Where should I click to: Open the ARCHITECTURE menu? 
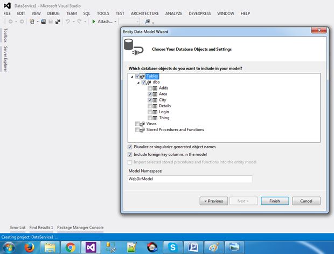pyautogui.click(x=144, y=13)
